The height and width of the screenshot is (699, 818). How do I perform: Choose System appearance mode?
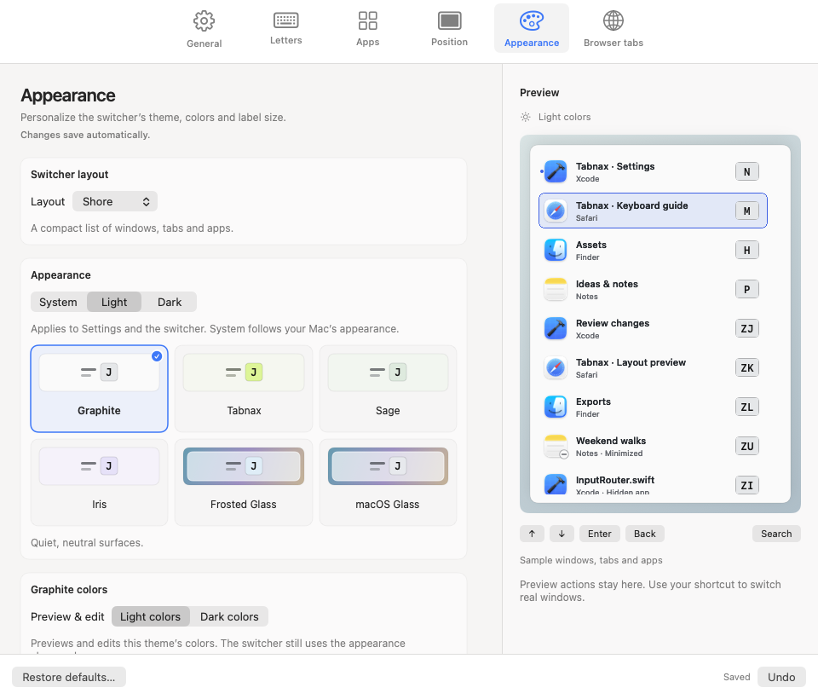click(59, 303)
